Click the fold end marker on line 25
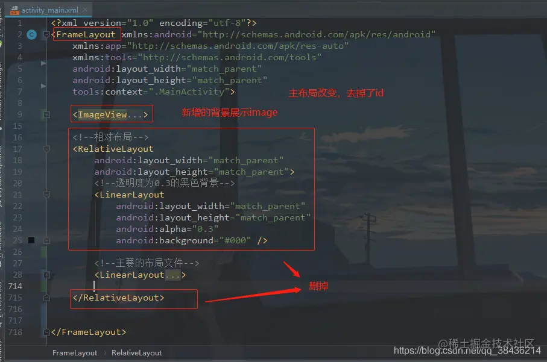 46,240
